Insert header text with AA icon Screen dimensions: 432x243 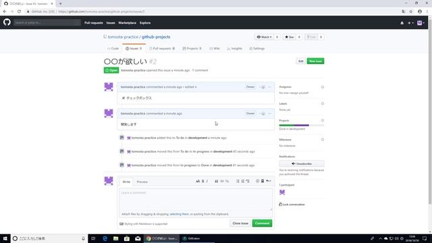coord(198,181)
